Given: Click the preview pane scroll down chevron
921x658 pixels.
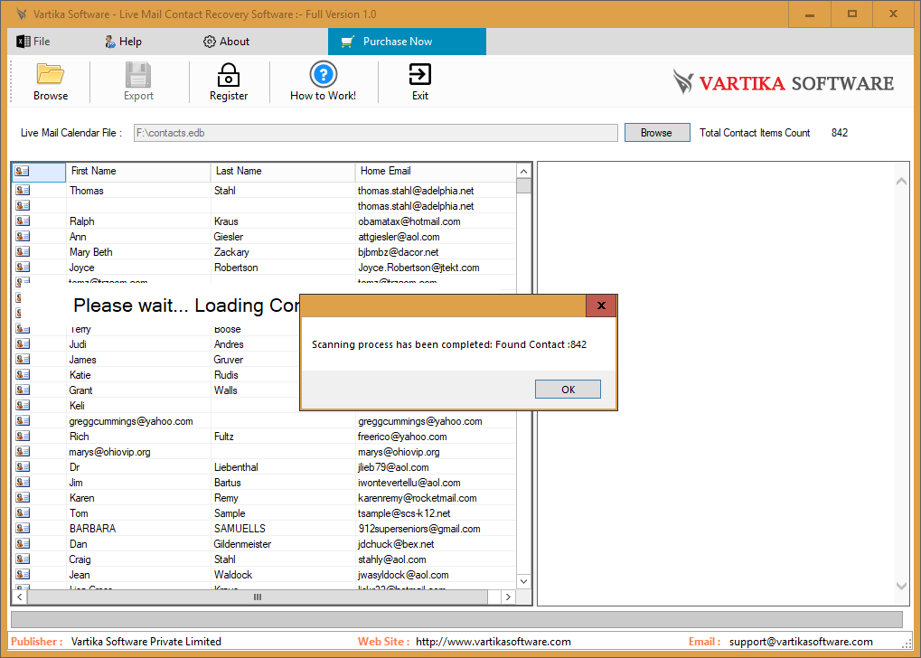Looking at the screenshot, I should (901, 586).
